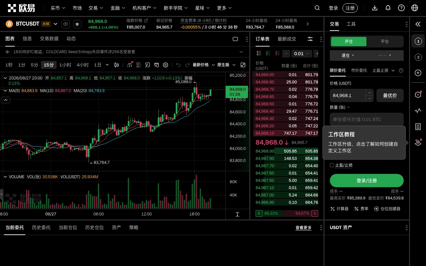Open notifications bell icon
Screen dimensions: 426x266
tap(388, 8)
